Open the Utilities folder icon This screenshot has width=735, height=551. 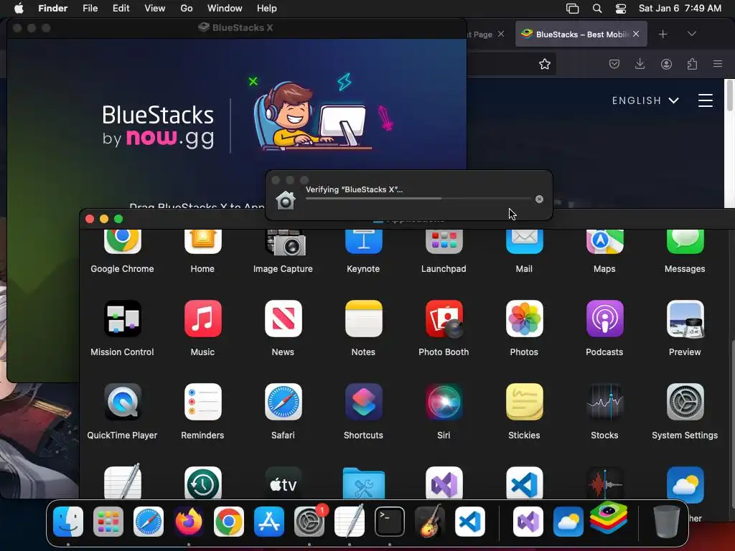363,483
